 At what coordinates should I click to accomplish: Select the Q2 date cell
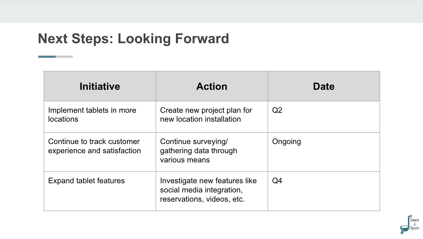[x=324, y=117]
